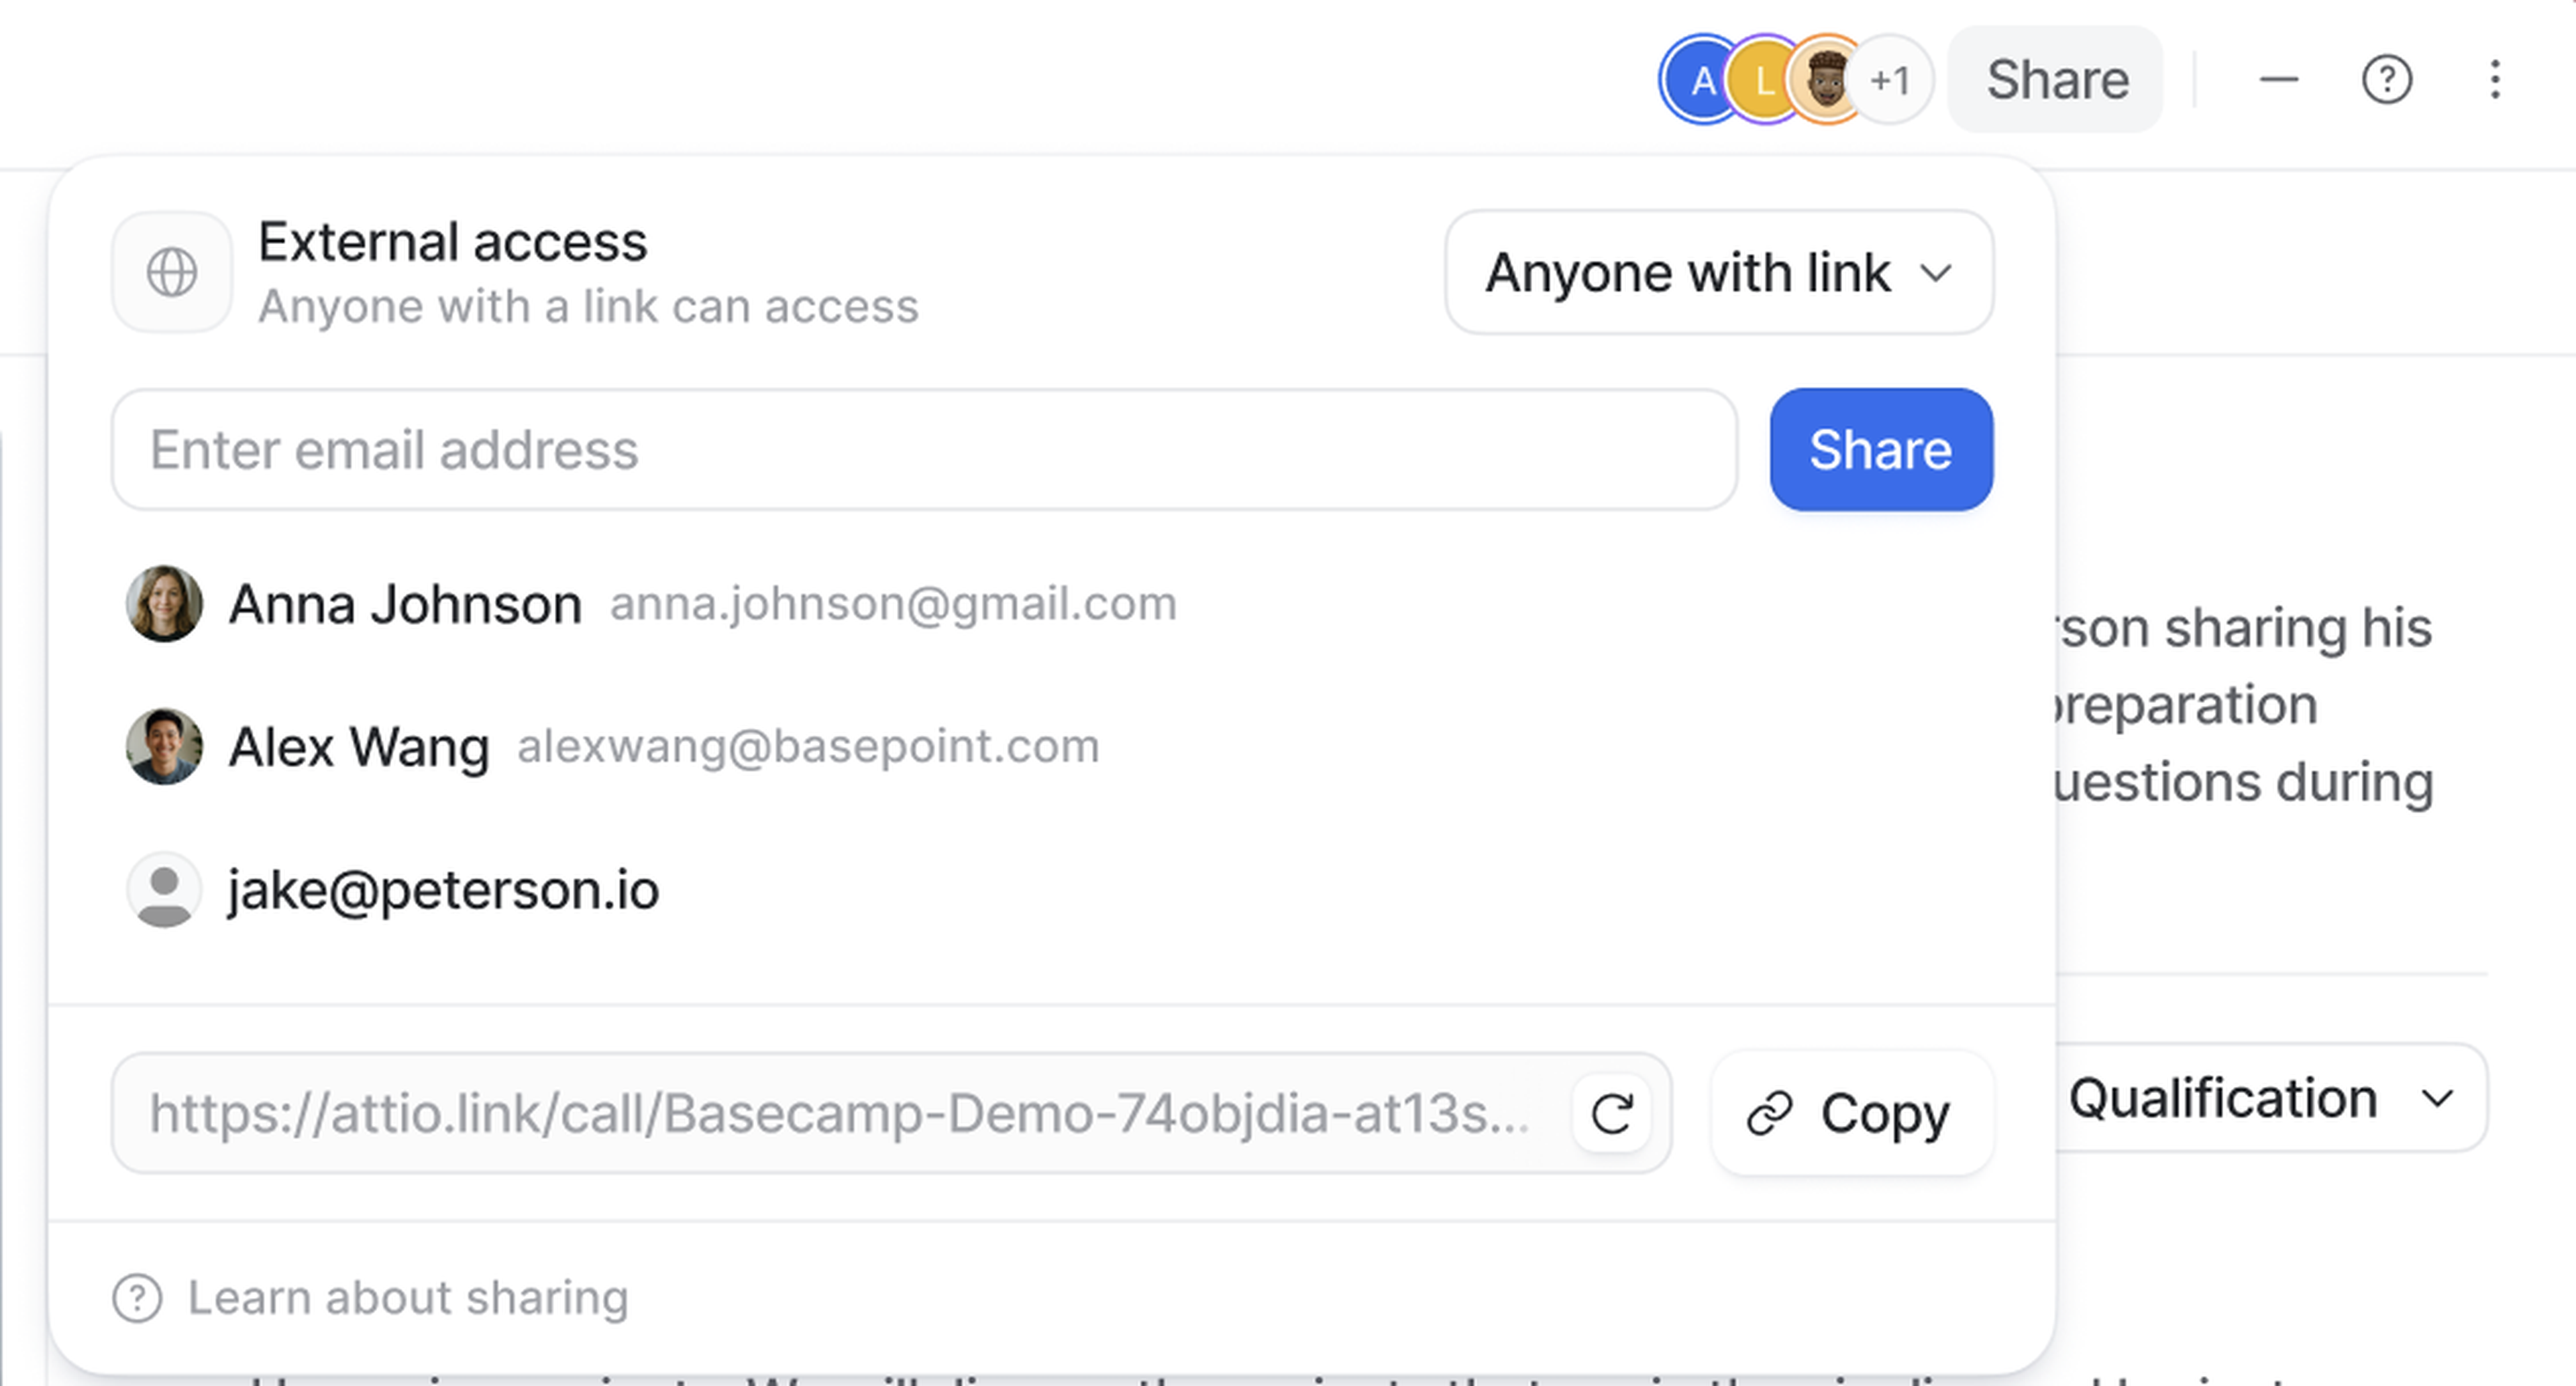Open the help question mark icon in header
The image size is (2576, 1386).
click(2386, 80)
